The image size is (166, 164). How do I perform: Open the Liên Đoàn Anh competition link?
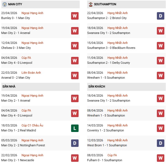[x=32, y=73]
